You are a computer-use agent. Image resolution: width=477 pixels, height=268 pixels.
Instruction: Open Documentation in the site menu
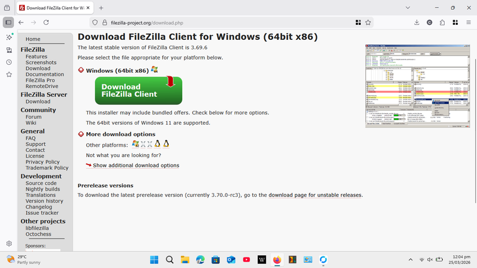coord(45,74)
